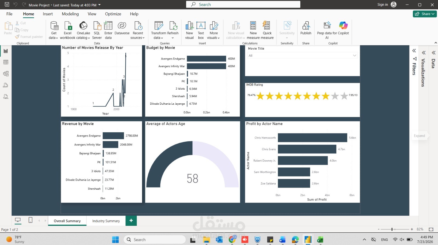Click the Windows taskbar Search field
The image size is (438, 245).
[x=155, y=240]
